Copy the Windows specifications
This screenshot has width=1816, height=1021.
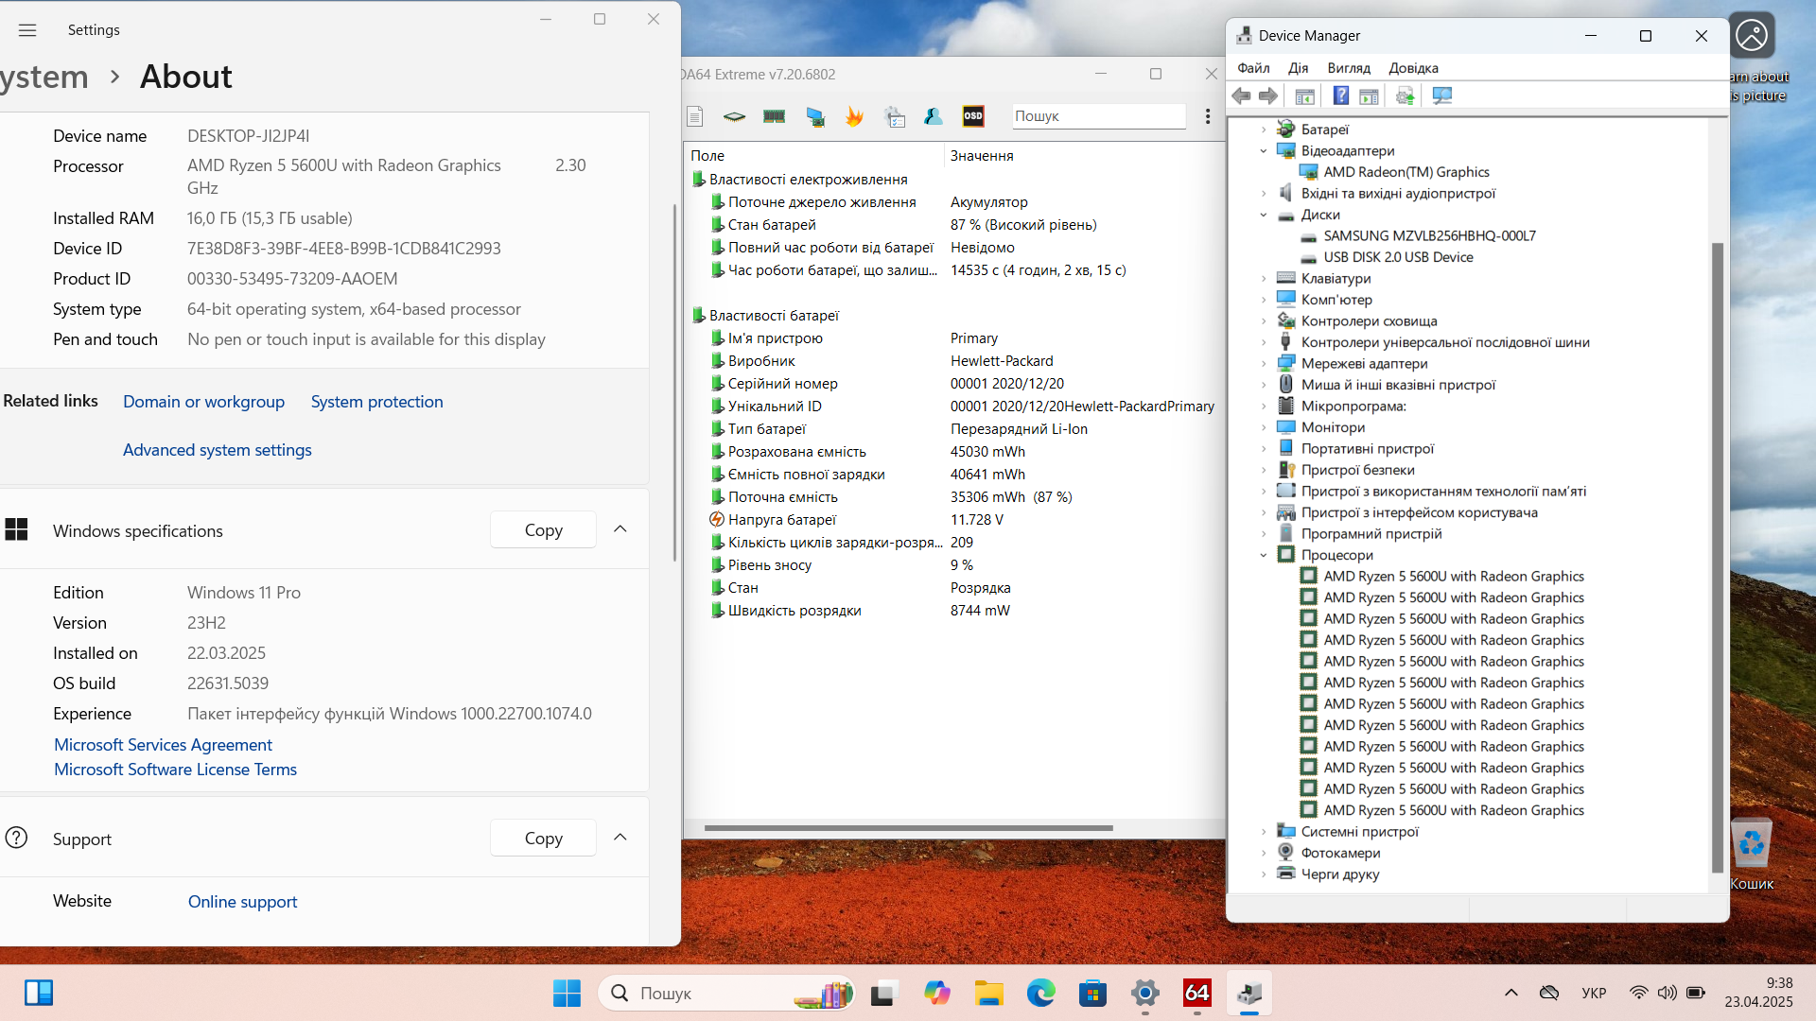[x=543, y=529]
